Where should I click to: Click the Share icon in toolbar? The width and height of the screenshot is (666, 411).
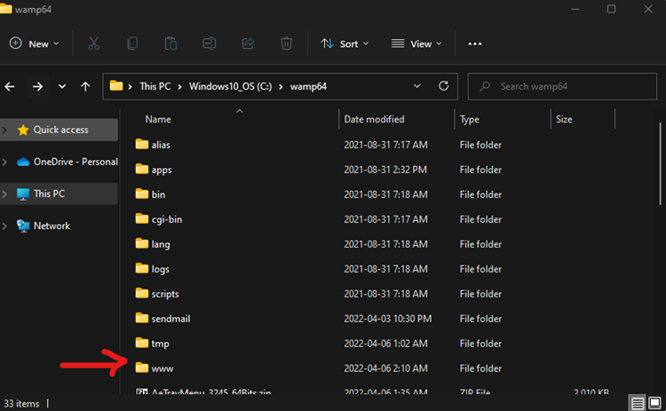(x=248, y=43)
